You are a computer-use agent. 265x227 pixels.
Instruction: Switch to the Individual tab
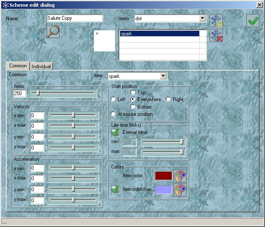click(41, 67)
